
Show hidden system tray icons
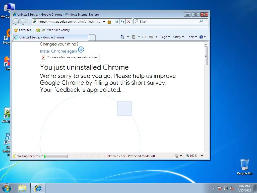click(x=213, y=188)
